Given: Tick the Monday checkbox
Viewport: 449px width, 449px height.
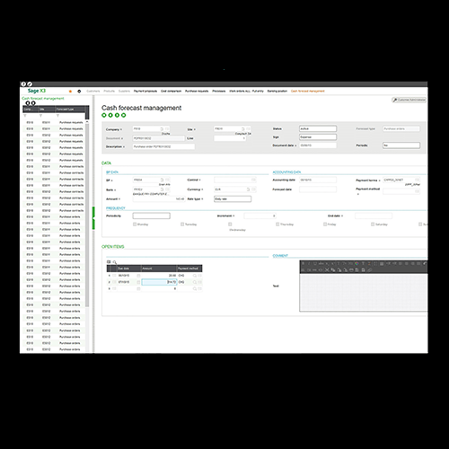Looking at the screenshot, I should pyautogui.click(x=135, y=224).
